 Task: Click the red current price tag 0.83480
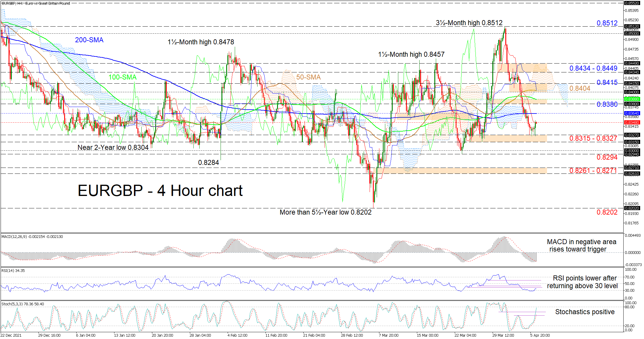[632, 122]
